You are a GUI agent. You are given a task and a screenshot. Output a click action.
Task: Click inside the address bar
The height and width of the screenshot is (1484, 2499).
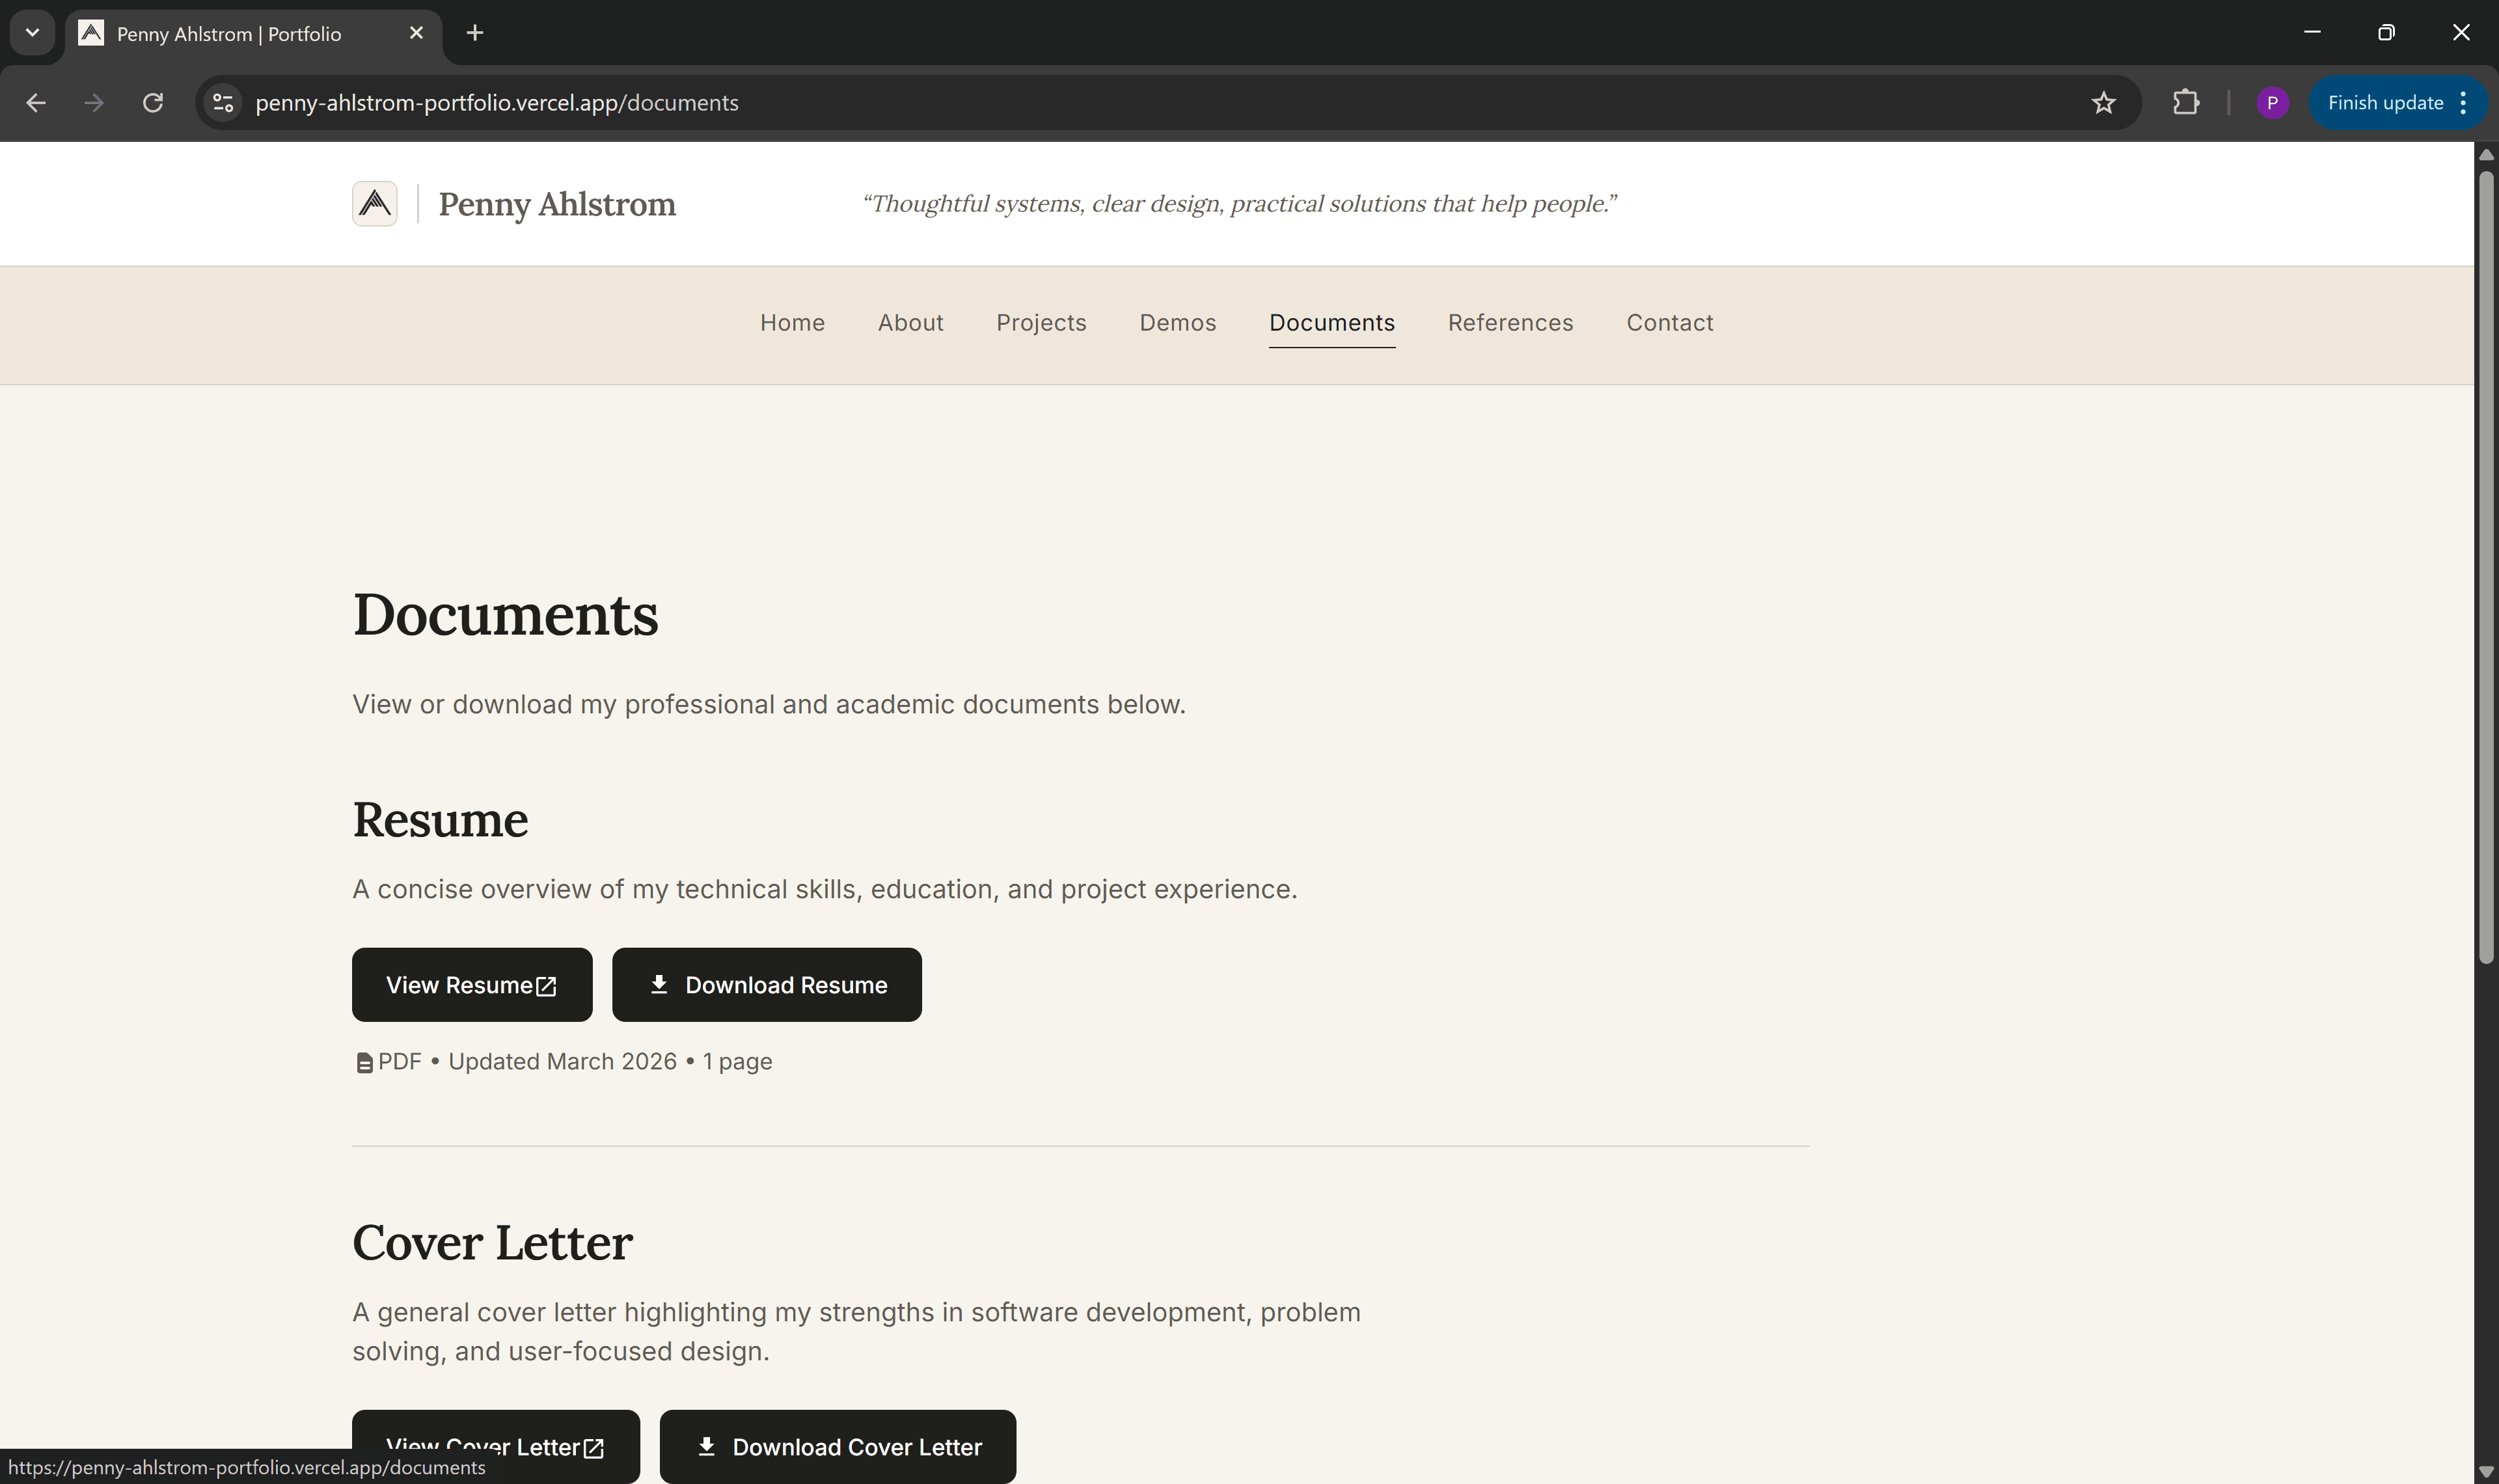(700, 102)
